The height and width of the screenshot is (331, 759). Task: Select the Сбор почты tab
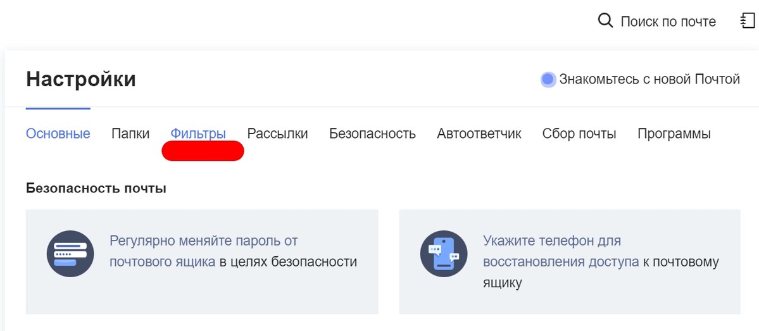pos(579,134)
